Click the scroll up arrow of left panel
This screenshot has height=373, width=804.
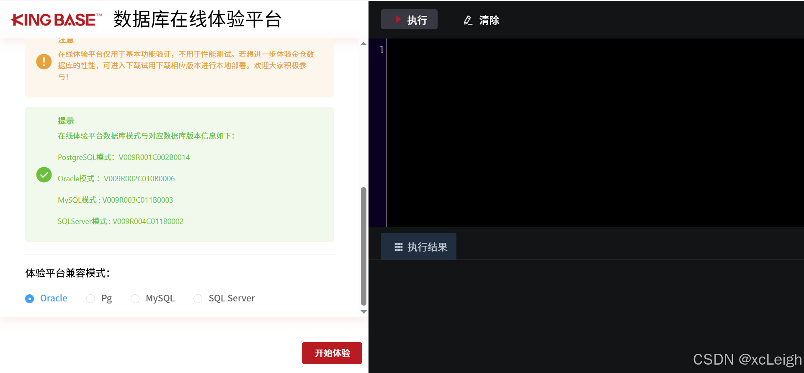pos(363,44)
